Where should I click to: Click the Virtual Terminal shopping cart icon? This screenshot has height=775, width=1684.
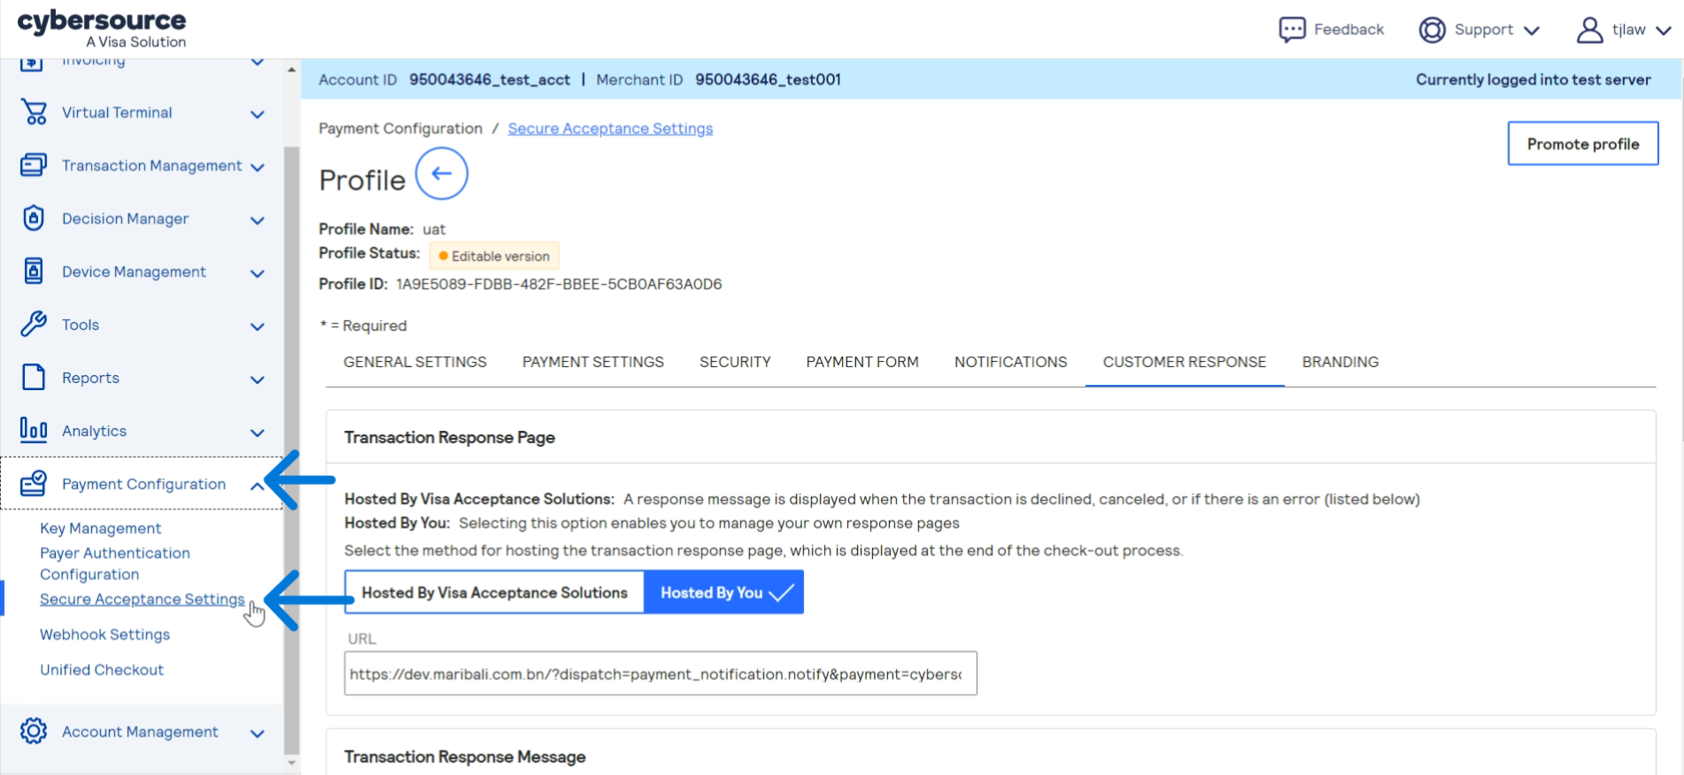coord(34,112)
